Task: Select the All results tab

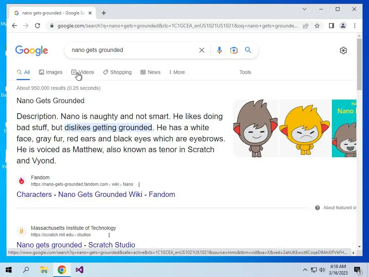Action: pyautogui.click(x=23, y=72)
